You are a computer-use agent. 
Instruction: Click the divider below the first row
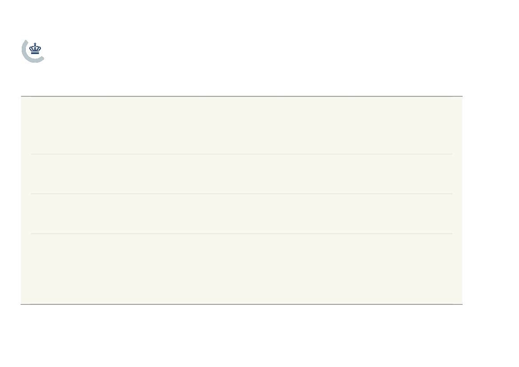242,154
